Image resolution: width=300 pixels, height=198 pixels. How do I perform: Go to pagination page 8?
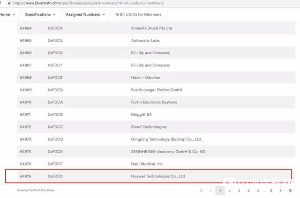tap(271, 191)
